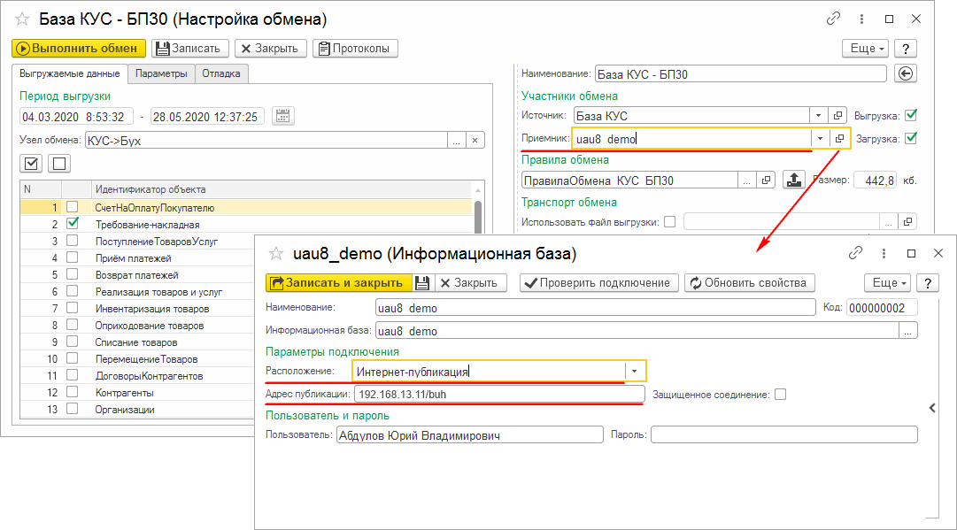The height and width of the screenshot is (530, 957).
Task: Click back arrow icon next to Наименование field
Action: (x=905, y=74)
